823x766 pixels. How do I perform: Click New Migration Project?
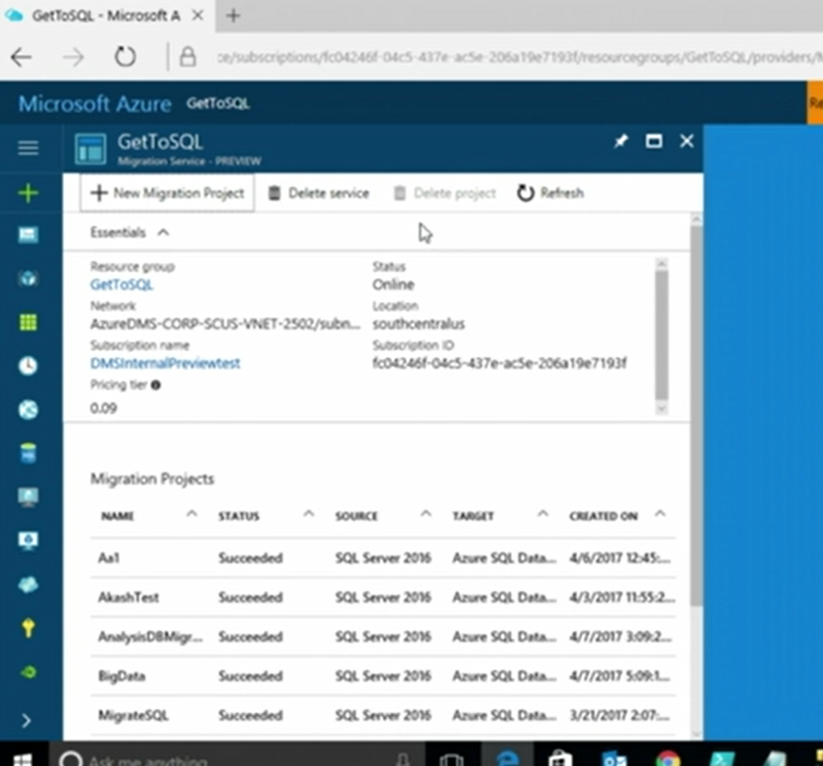[x=167, y=193]
